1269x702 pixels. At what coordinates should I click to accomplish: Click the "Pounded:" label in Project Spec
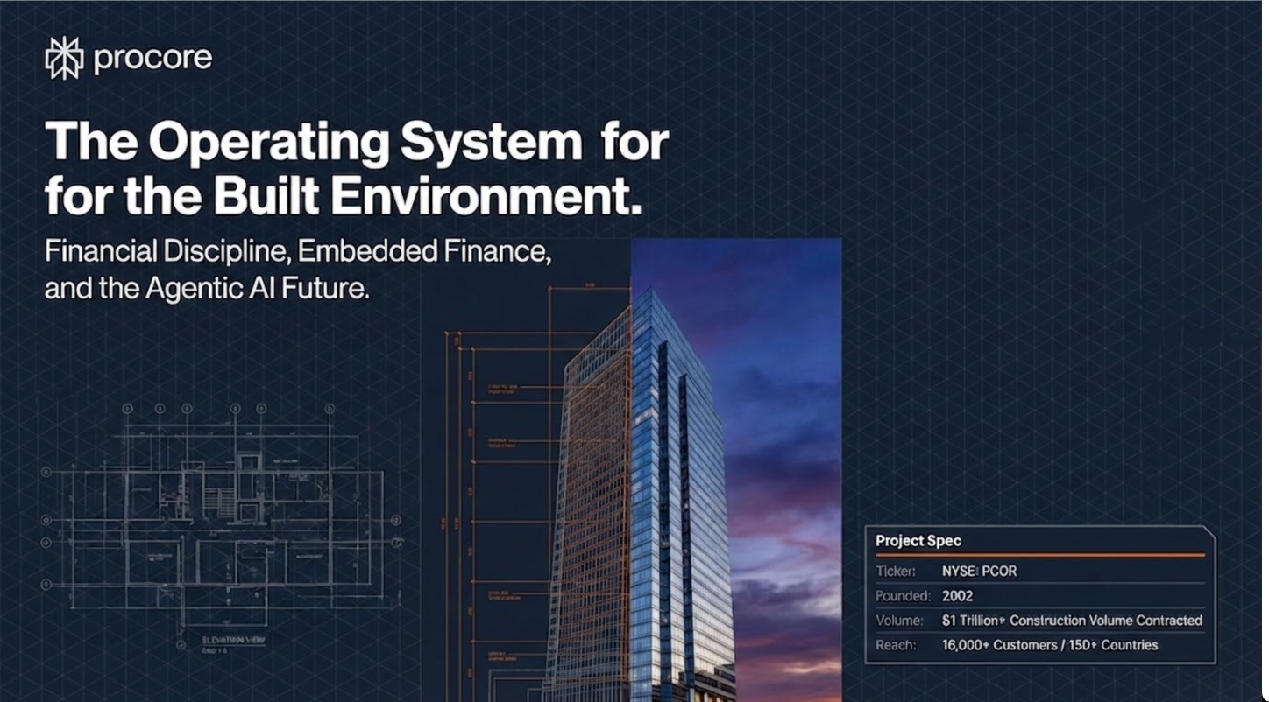[x=903, y=596]
